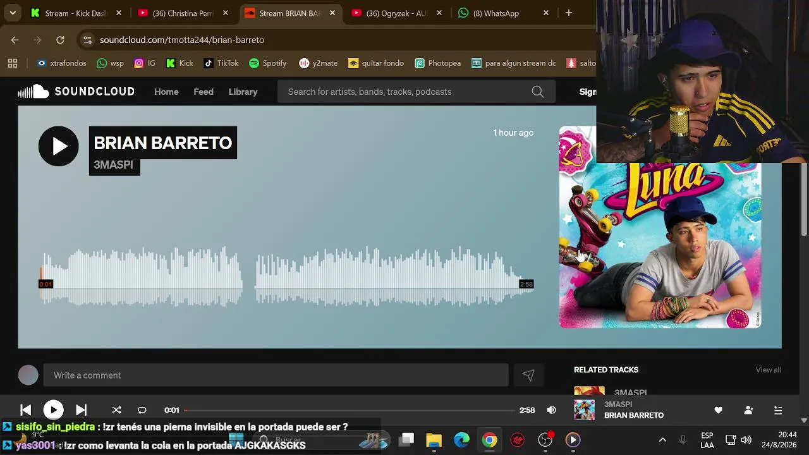Screen dimensions: 809x455
Task: Open File Explorer from the taskbar
Action: (434, 440)
